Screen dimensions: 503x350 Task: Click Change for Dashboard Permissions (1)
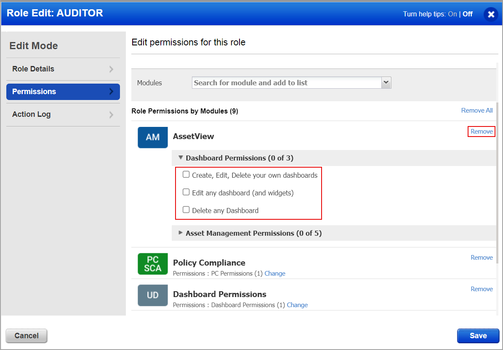tap(297, 305)
